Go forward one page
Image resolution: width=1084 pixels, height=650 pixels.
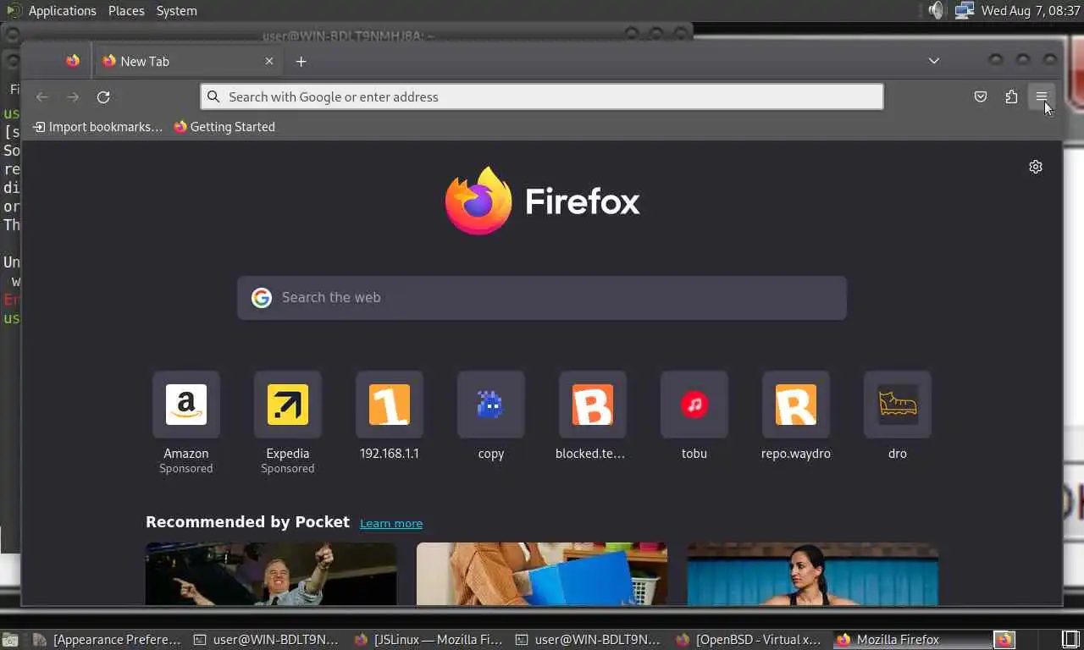[73, 96]
